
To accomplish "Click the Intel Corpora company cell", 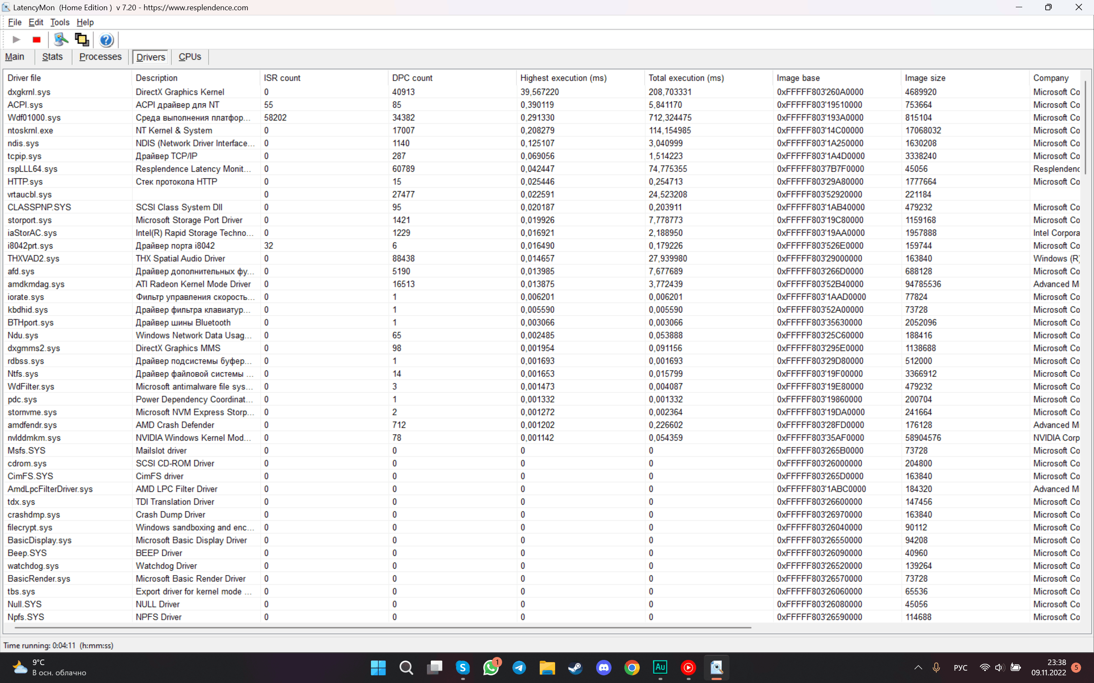I will point(1056,233).
